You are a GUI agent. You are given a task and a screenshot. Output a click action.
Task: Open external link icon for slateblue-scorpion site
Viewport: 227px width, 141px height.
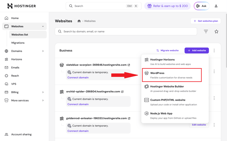click(129, 65)
